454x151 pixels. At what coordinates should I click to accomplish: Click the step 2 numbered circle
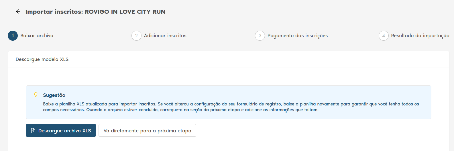point(136,36)
